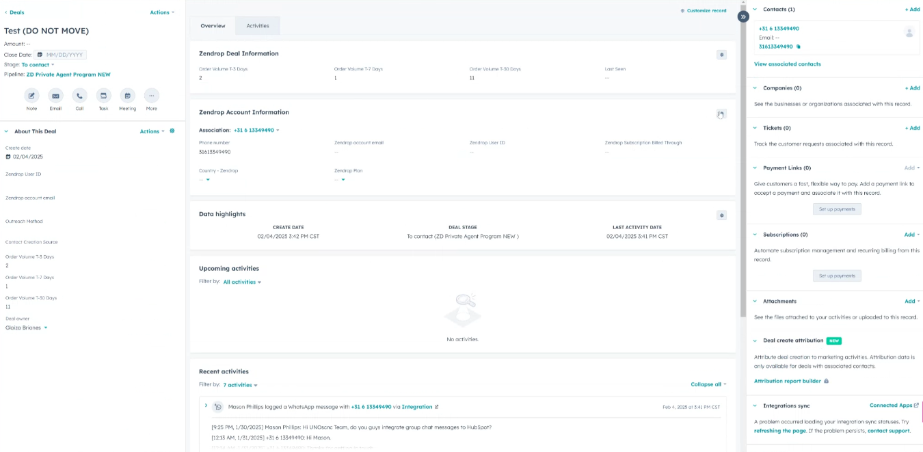Compose an email using the Email icon
This screenshot has width=923, height=452.
click(x=55, y=96)
